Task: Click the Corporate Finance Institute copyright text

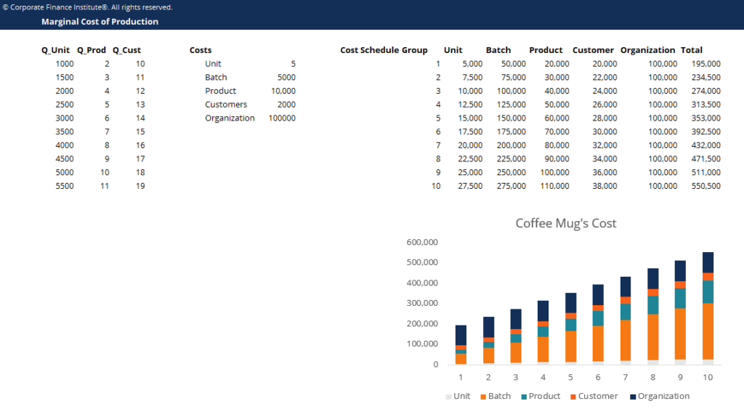Action: click(x=87, y=7)
